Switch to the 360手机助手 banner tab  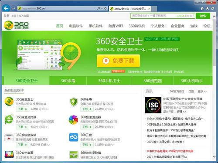click(192, 81)
